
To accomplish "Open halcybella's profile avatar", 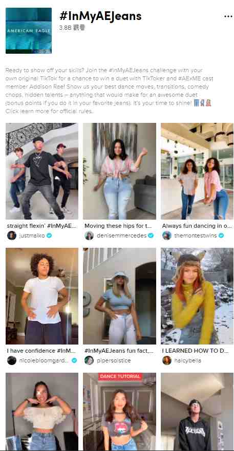I will click(167, 360).
